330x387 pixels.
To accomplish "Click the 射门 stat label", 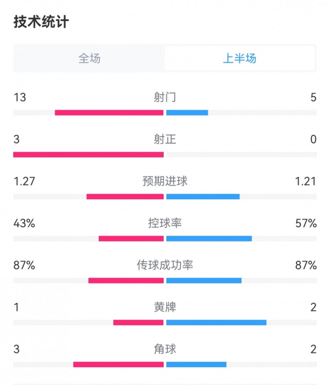I will click(165, 97).
